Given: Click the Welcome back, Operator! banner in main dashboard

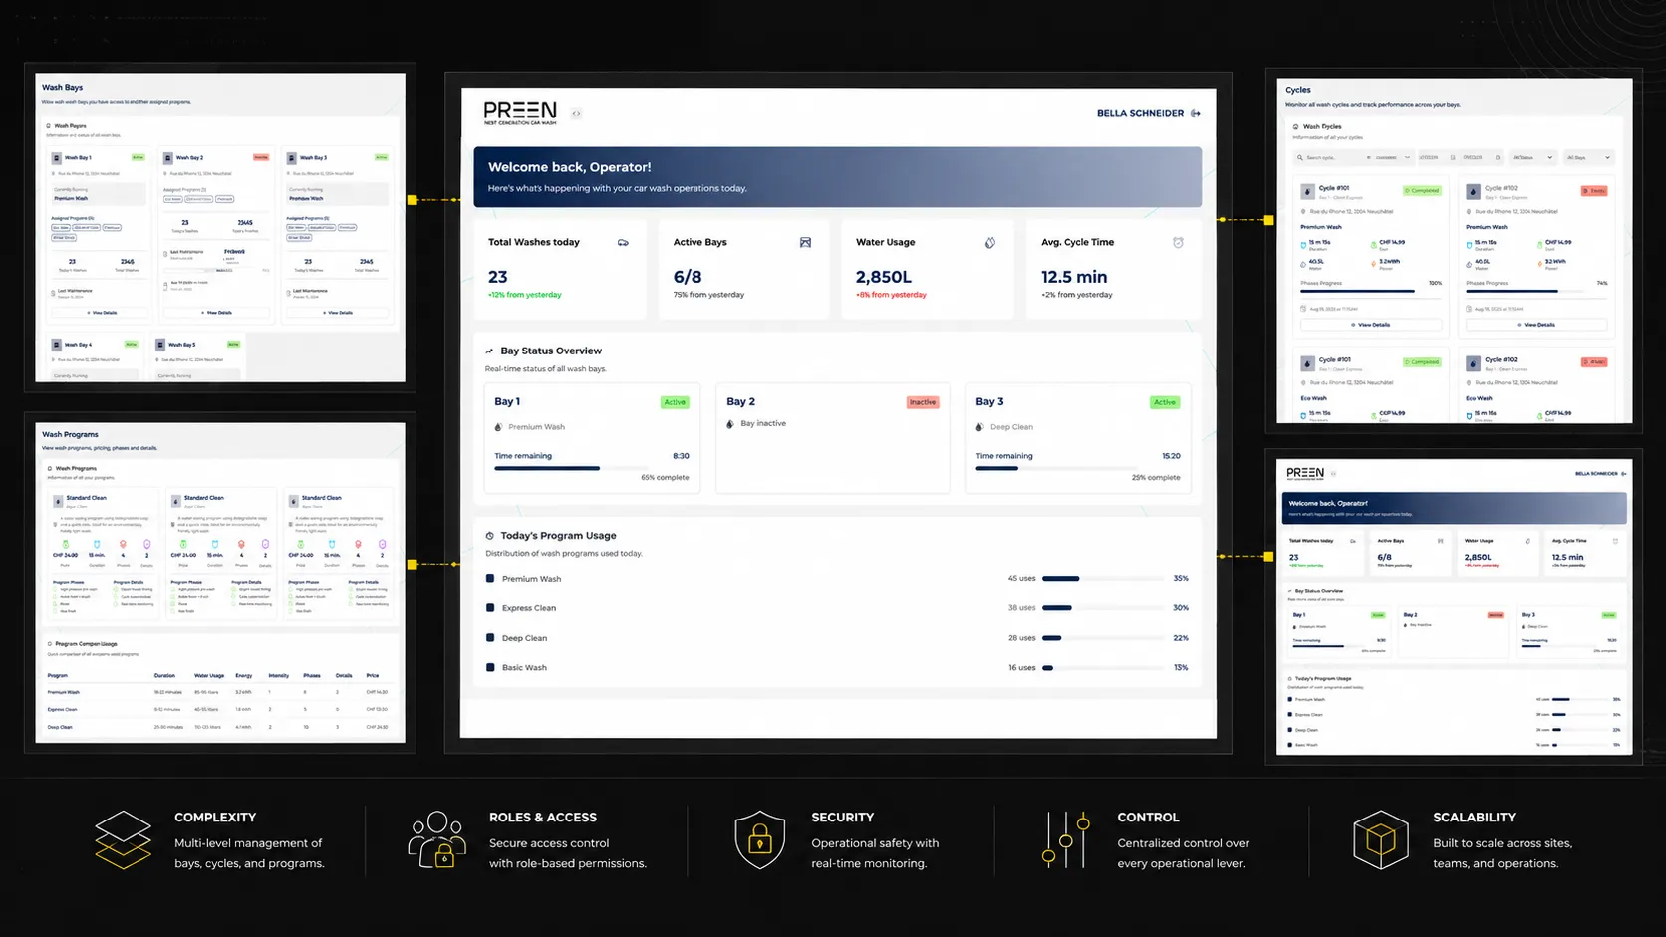Looking at the screenshot, I should (838, 177).
